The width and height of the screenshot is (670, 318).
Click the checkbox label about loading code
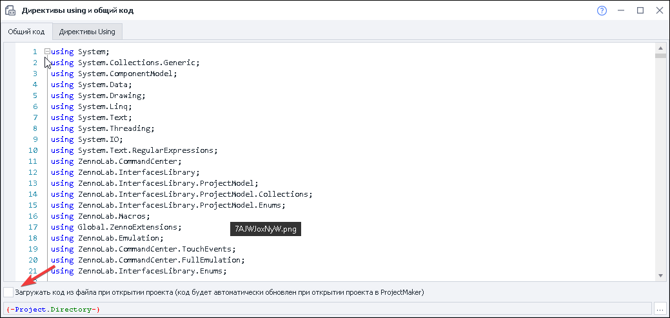[219, 292]
